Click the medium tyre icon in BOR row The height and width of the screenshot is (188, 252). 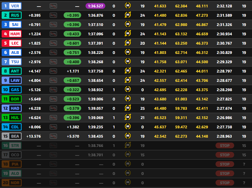(128, 99)
